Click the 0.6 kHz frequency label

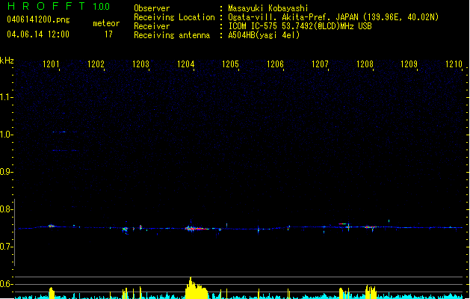coord(7,284)
